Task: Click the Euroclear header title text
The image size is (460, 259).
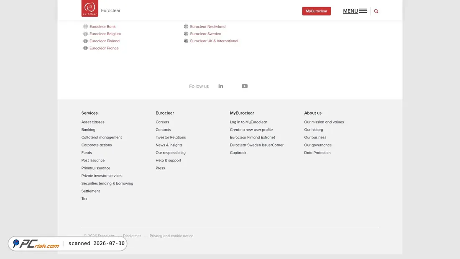Action: [x=110, y=10]
